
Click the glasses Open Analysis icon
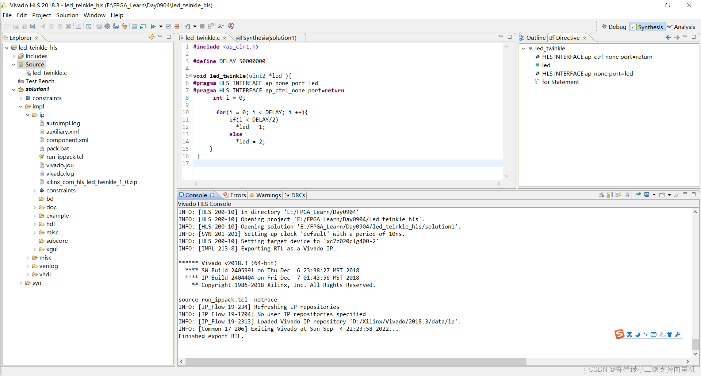221,26
